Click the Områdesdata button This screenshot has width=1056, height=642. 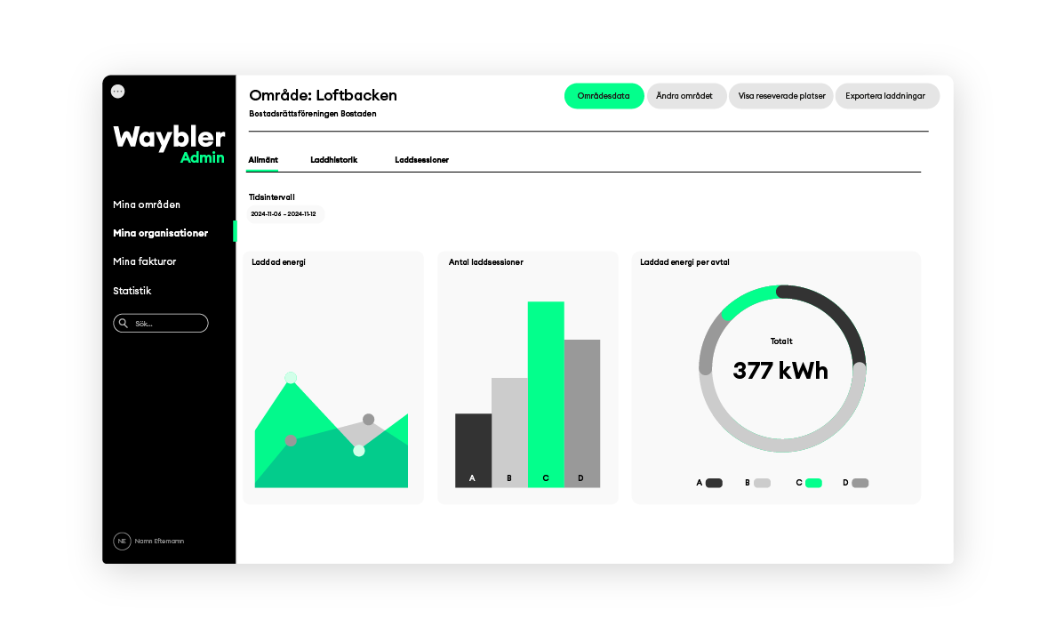coord(604,96)
